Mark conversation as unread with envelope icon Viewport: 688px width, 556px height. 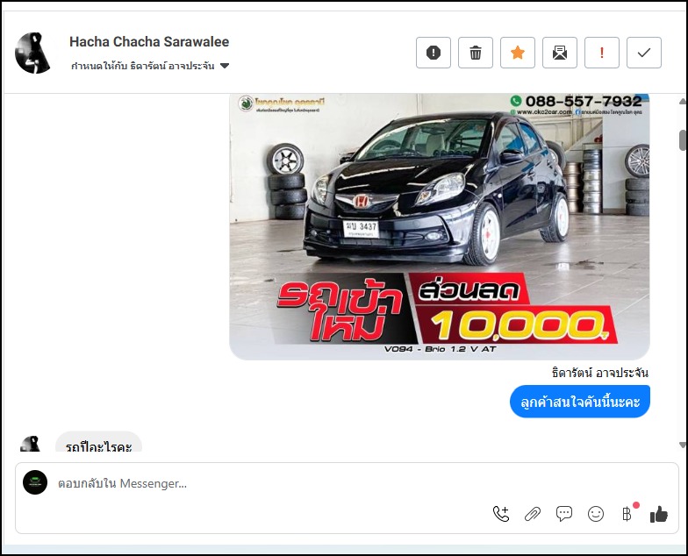pyautogui.click(x=560, y=53)
